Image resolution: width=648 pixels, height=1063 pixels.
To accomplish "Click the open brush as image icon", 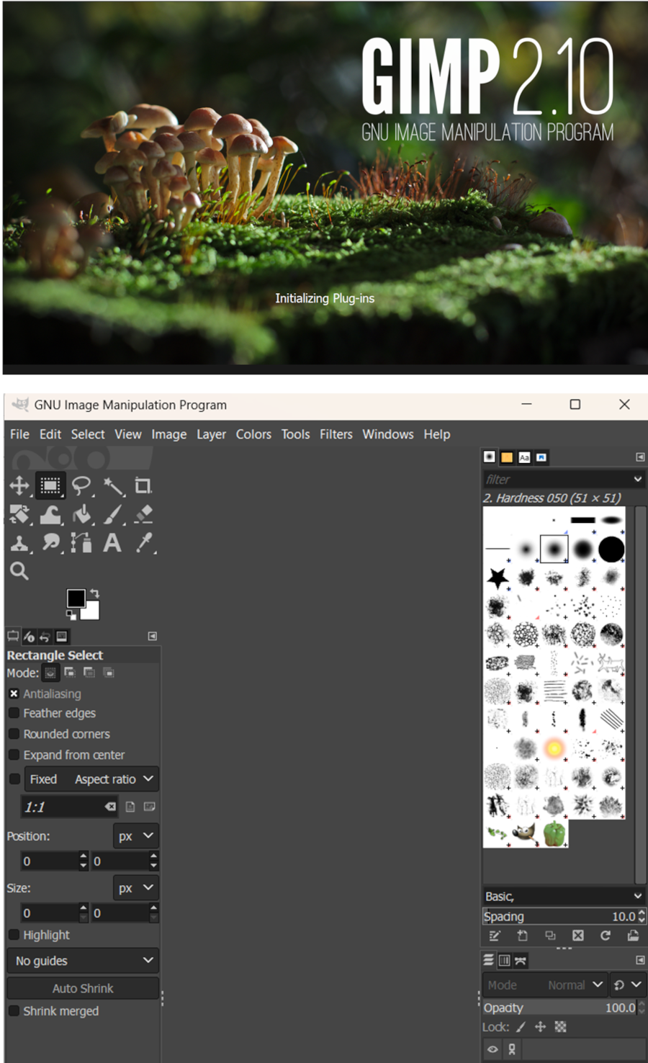I will [633, 936].
